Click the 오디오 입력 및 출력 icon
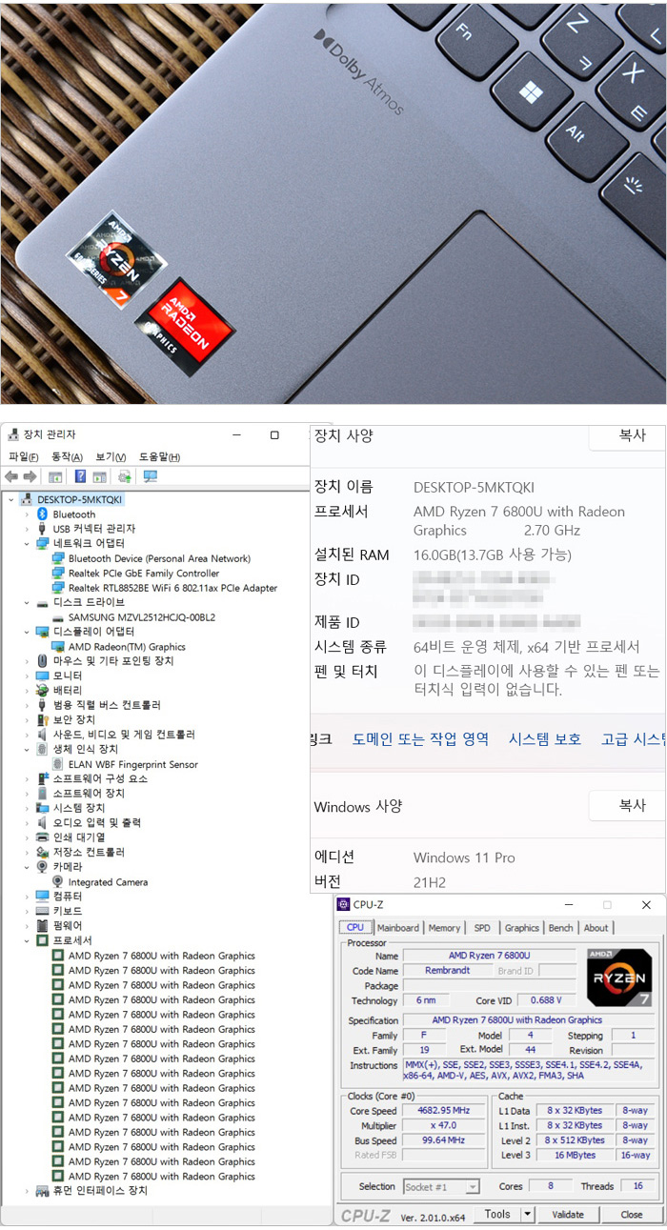Viewport: 667px width, 1230px height. click(x=42, y=823)
